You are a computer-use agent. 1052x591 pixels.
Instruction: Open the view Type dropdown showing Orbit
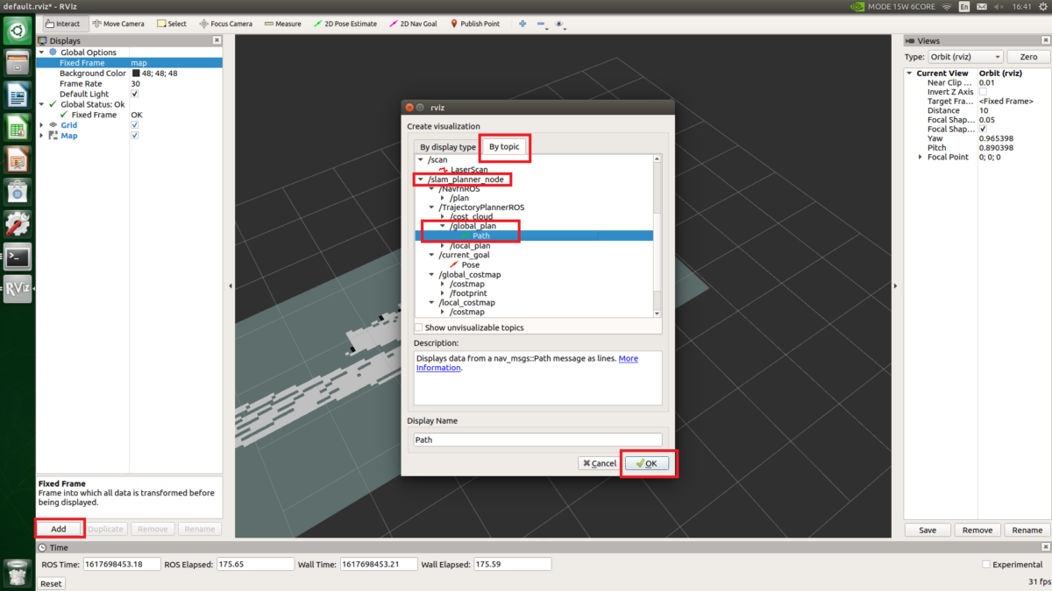963,56
